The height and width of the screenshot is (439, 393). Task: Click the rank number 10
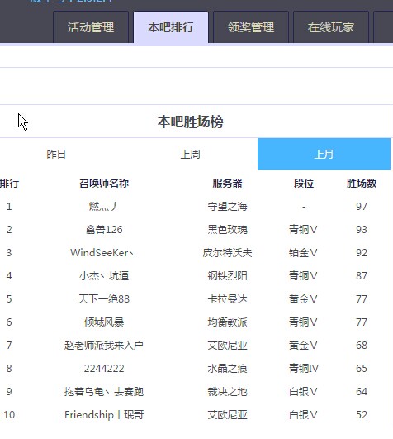(x=9, y=415)
